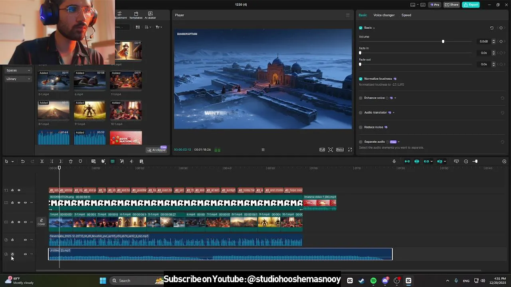
Task: Click the Volume 0.0dB value field
Action: pyautogui.click(x=484, y=41)
